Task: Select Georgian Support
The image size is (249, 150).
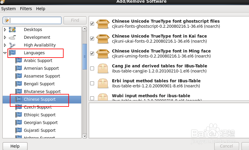Action: pos(41,123)
